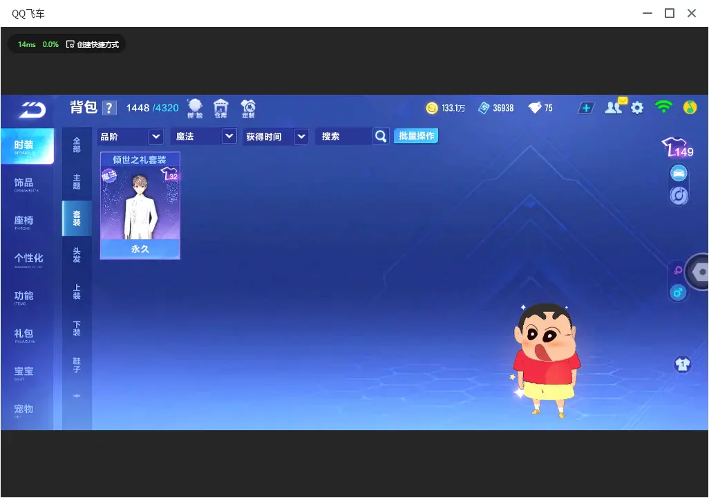Select the 主题 sub-category tab
Viewport: 709px width, 498px height.
[77, 181]
